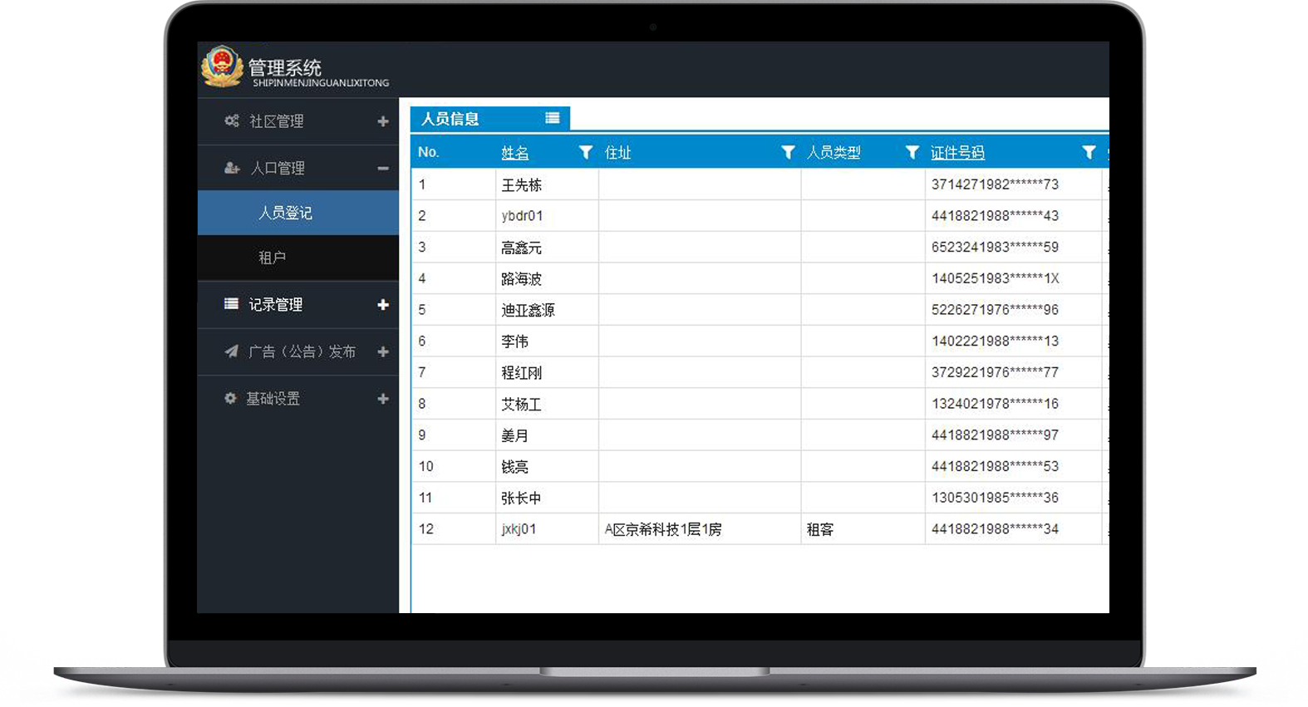Click the gears icon next to 社区管理

pyautogui.click(x=232, y=121)
